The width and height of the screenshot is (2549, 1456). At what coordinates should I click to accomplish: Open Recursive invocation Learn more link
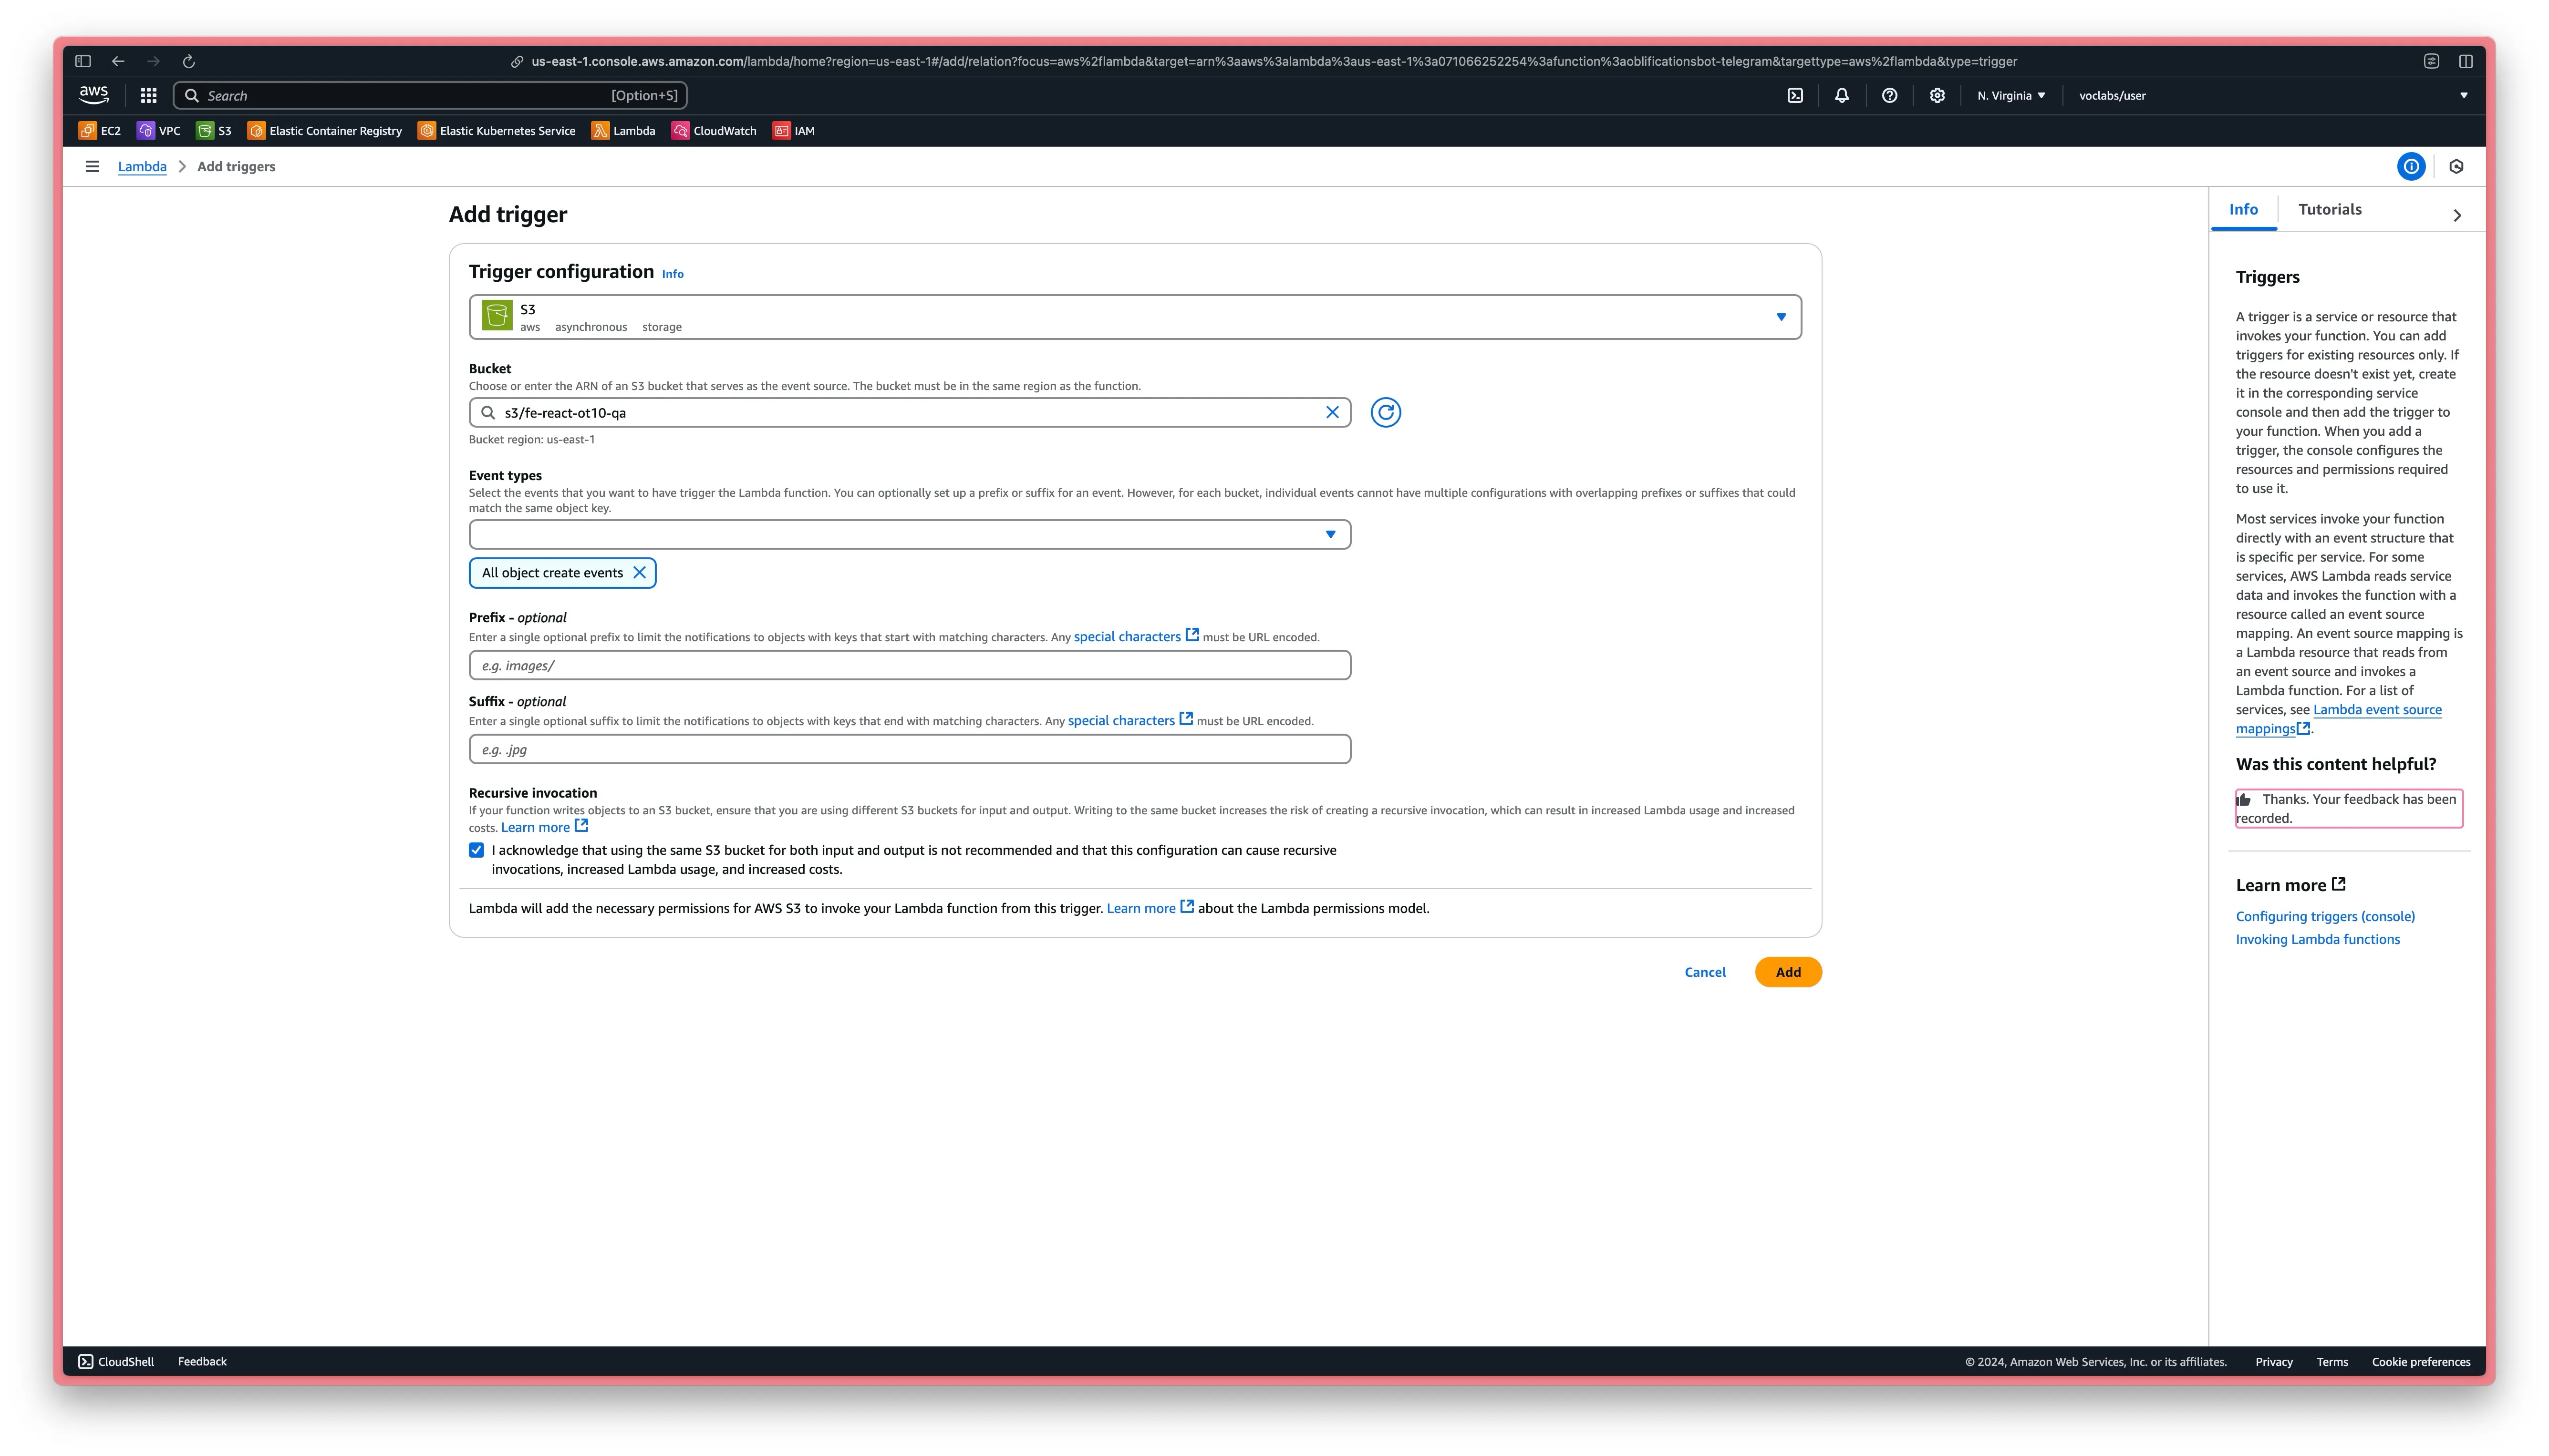(x=544, y=827)
